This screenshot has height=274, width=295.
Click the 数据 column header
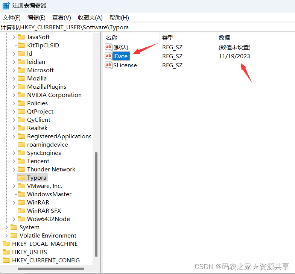pyautogui.click(x=224, y=38)
